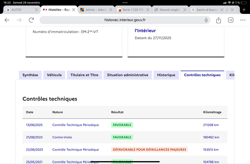Select the Contre-Visite row entry

pyautogui.click(x=62, y=137)
